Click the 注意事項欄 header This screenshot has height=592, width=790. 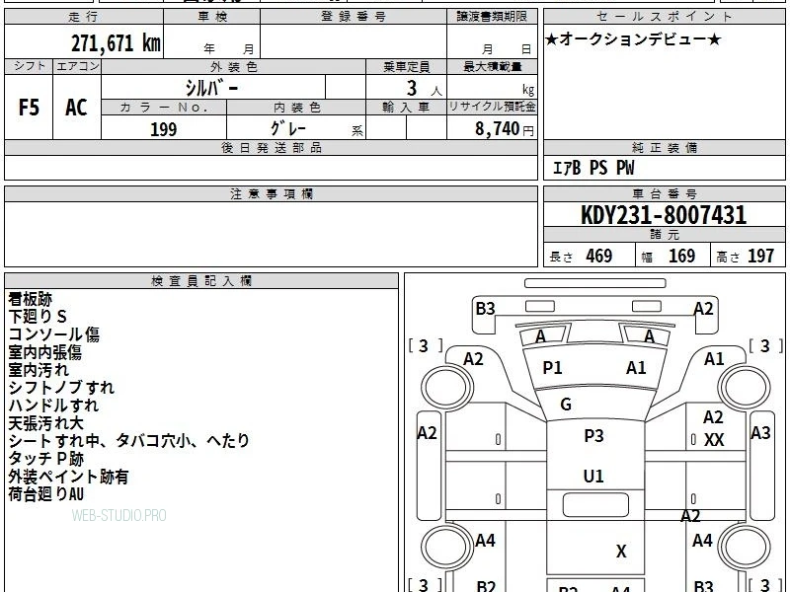click(x=271, y=193)
